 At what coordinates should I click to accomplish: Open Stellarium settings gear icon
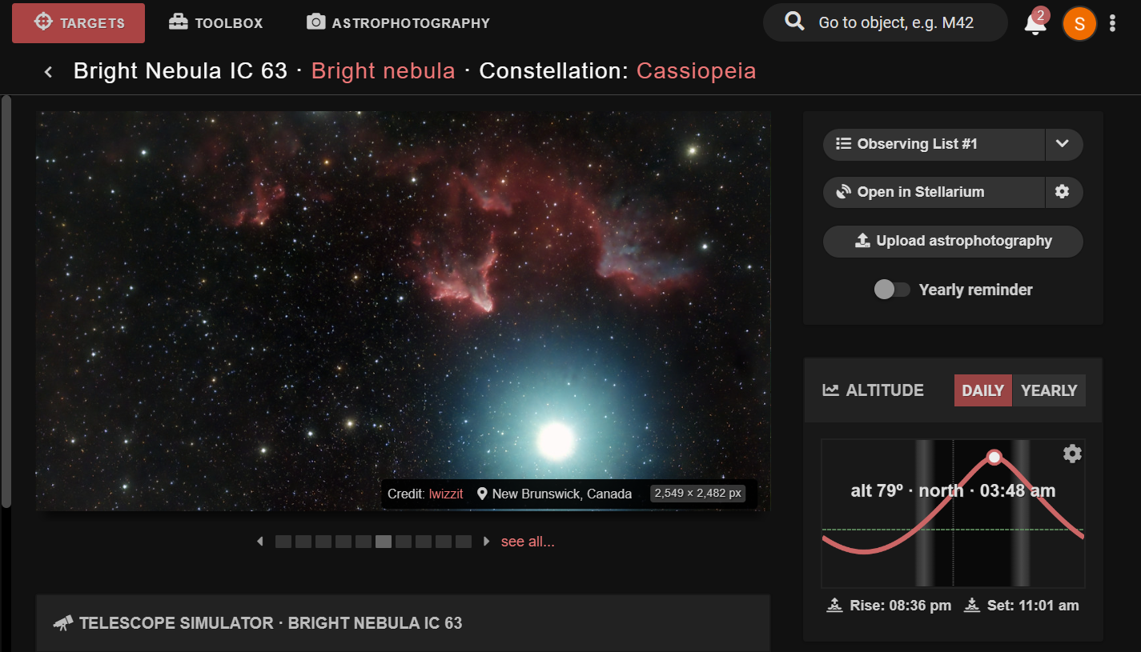(x=1063, y=192)
